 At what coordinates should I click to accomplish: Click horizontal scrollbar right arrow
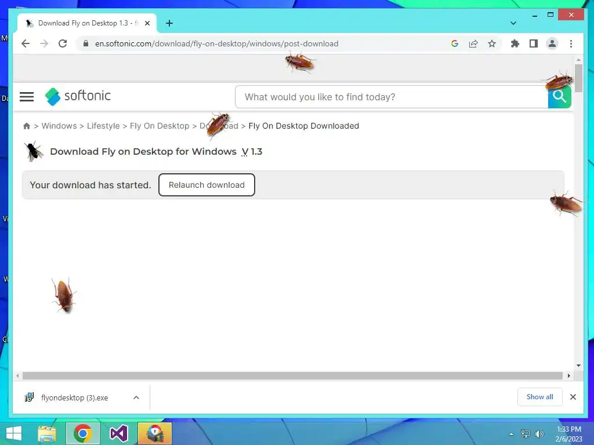click(x=568, y=375)
